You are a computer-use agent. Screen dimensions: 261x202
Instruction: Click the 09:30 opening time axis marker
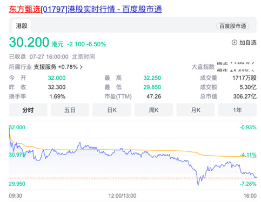click(16, 196)
